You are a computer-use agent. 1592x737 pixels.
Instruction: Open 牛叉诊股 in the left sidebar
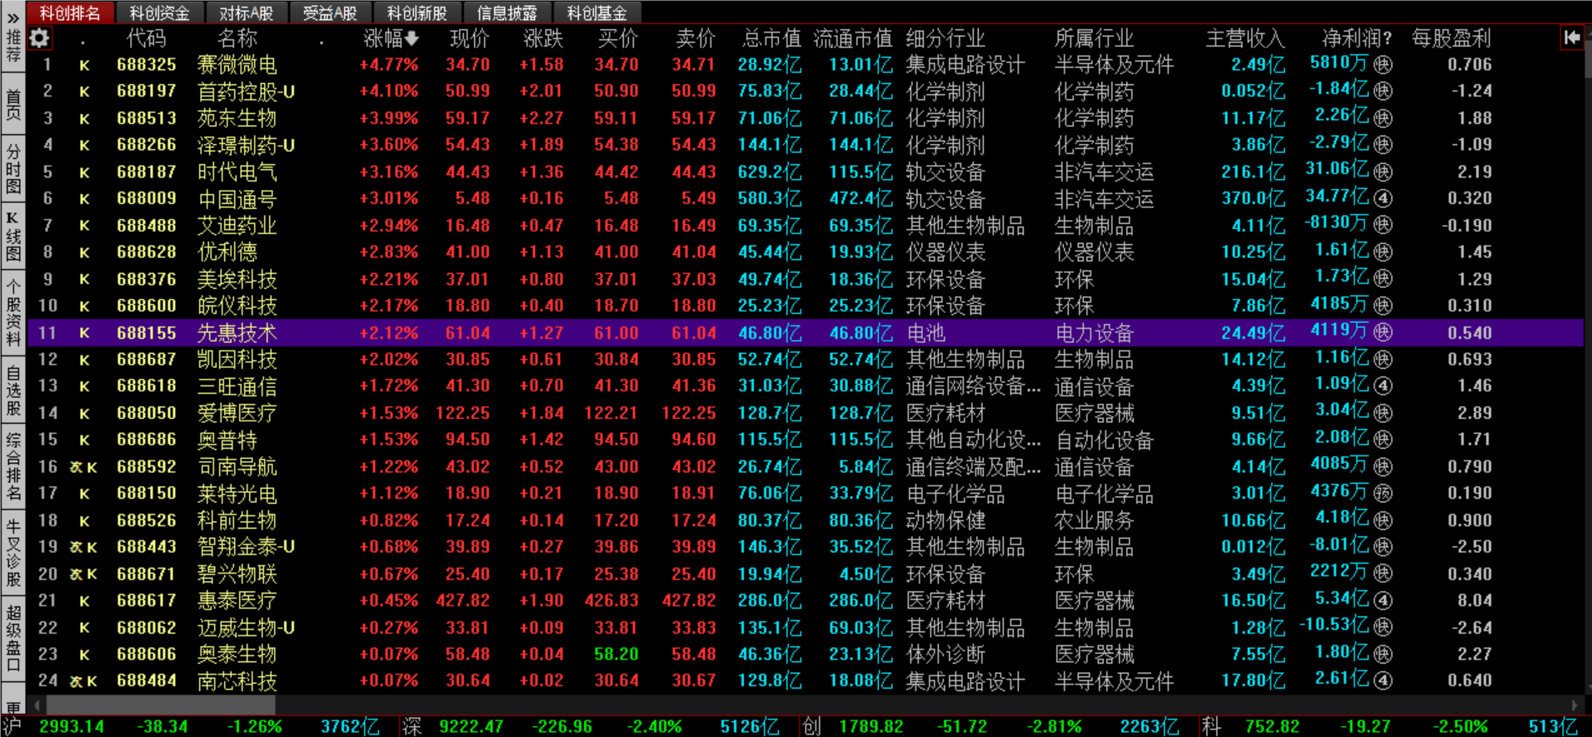pos(13,553)
